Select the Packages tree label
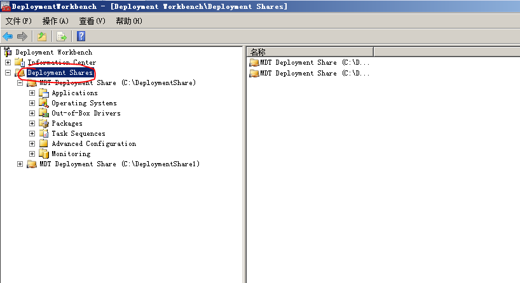 pyautogui.click(x=67, y=124)
